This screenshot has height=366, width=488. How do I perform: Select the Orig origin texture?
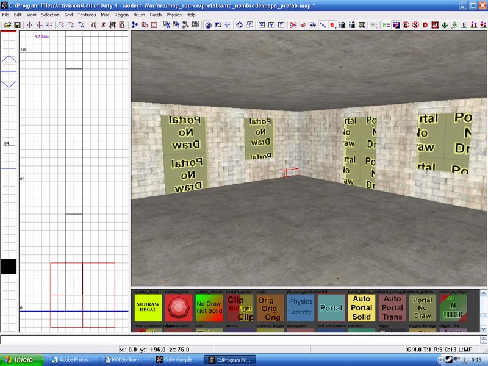pos(270,308)
